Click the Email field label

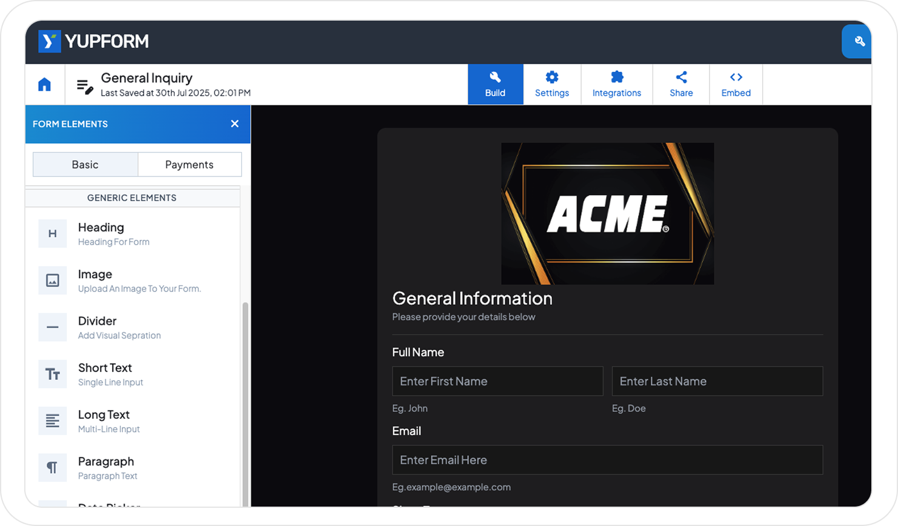click(x=407, y=431)
